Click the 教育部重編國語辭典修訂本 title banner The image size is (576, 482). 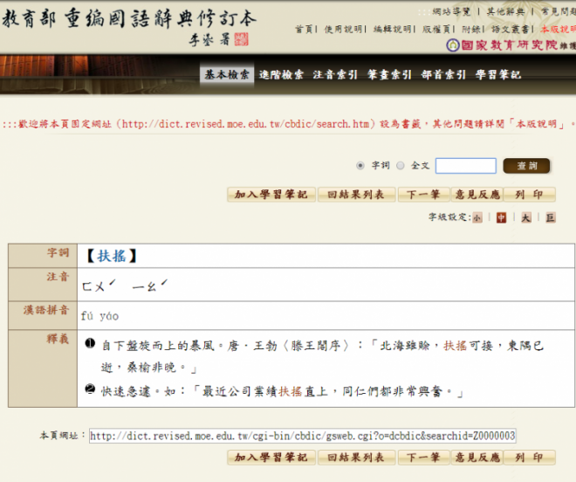coord(131,19)
